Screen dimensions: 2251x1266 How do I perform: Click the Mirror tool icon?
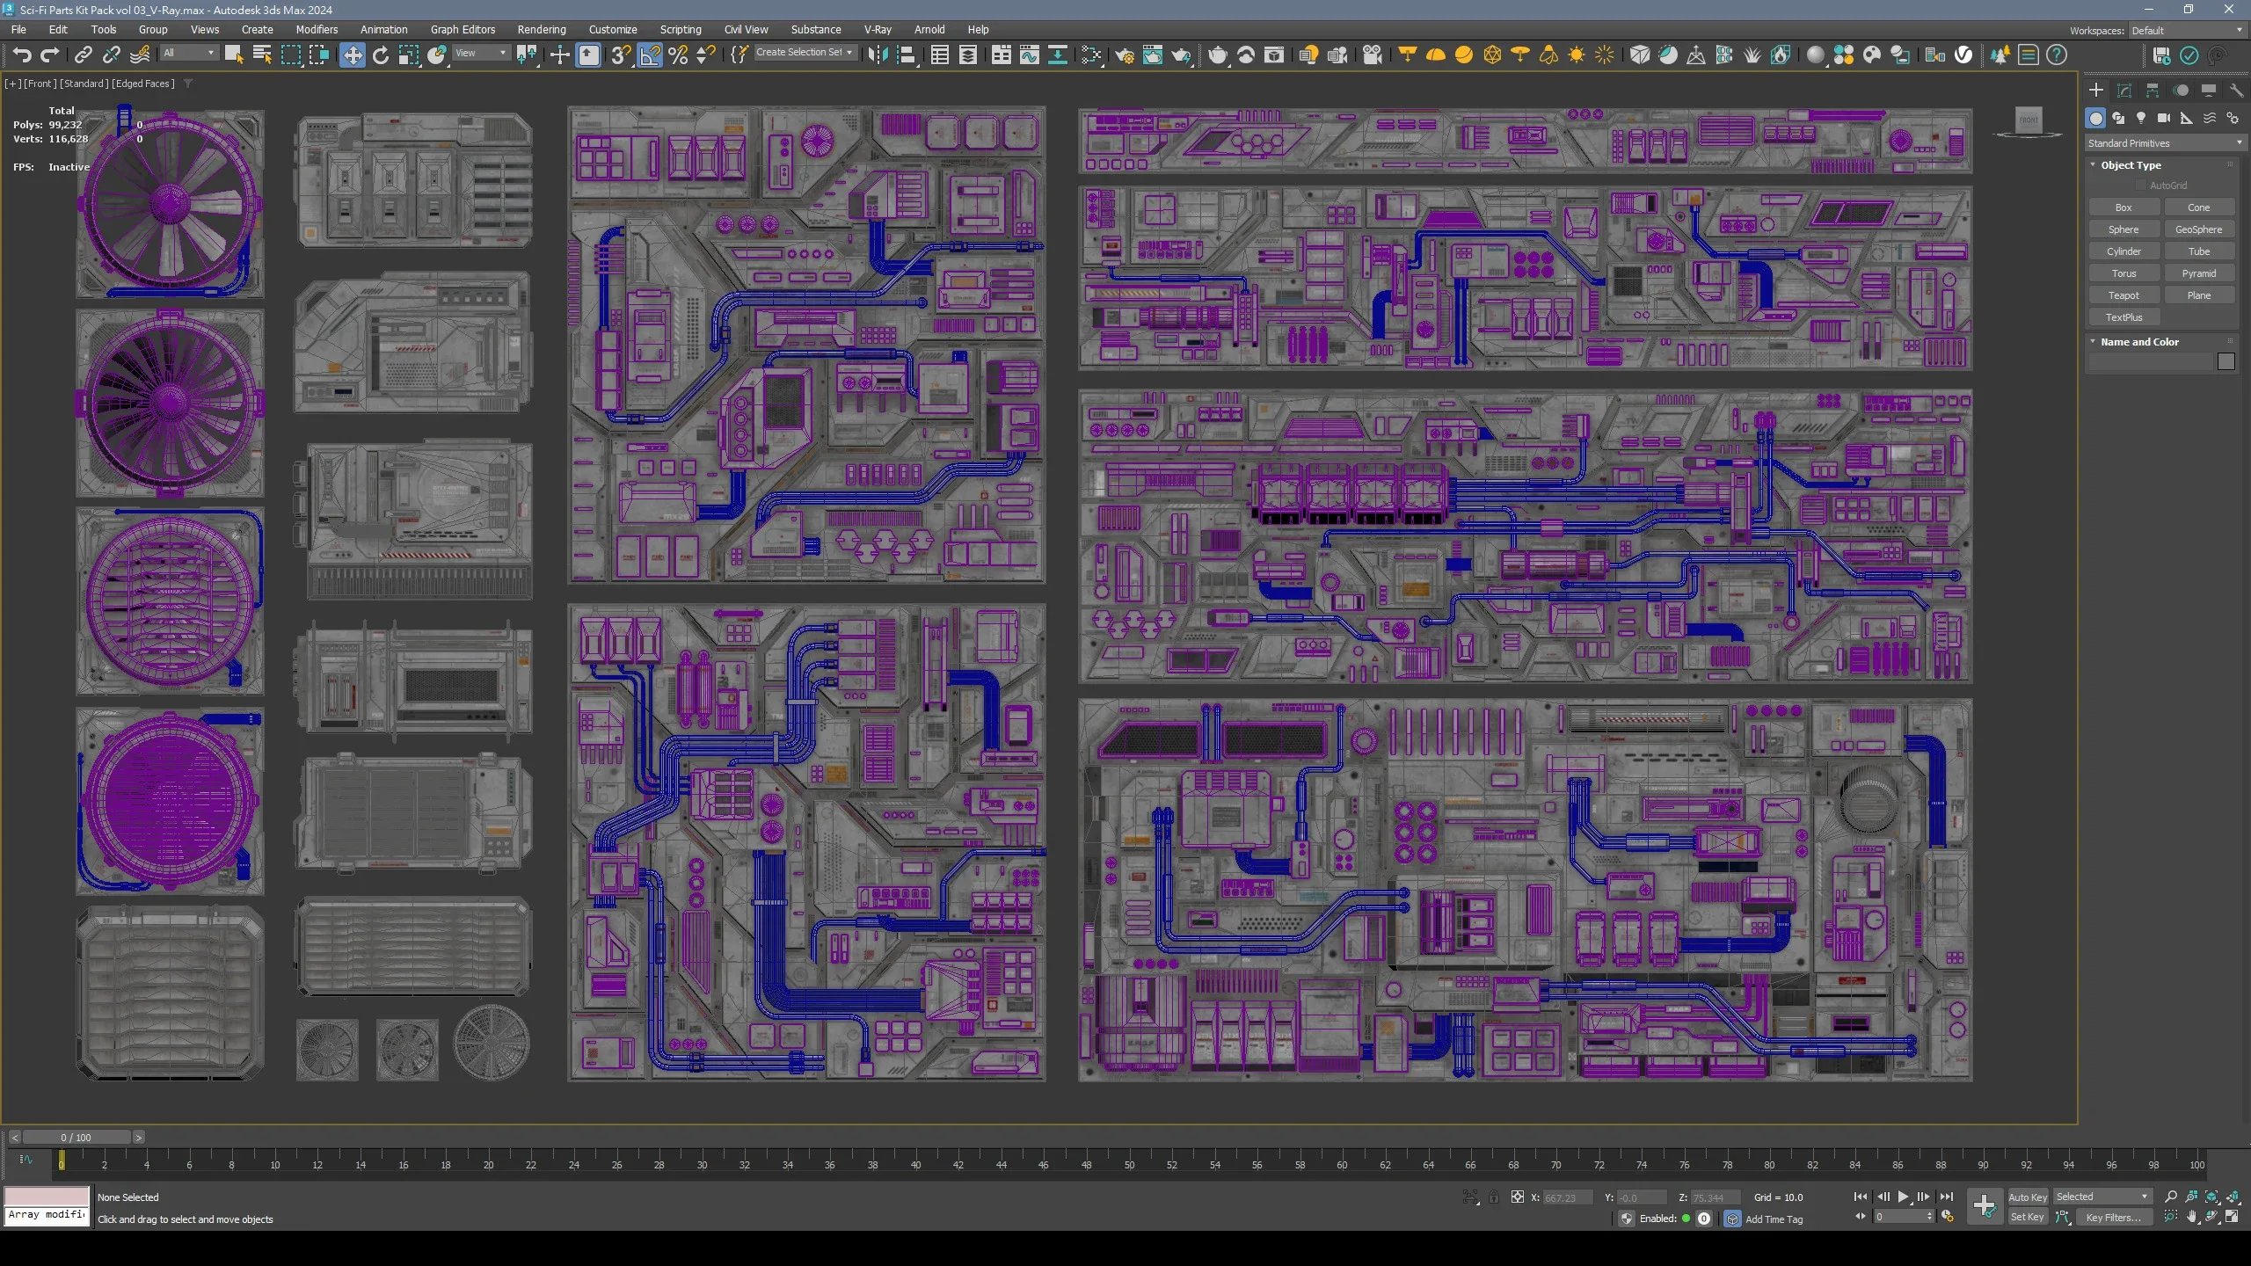(x=877, y=55)
